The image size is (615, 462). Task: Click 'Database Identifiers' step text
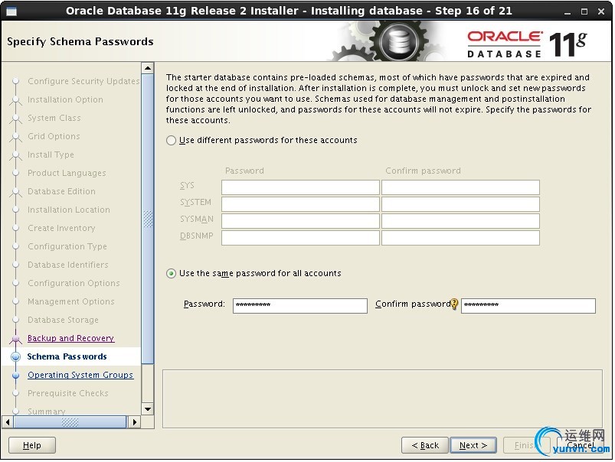click(68, 265)
